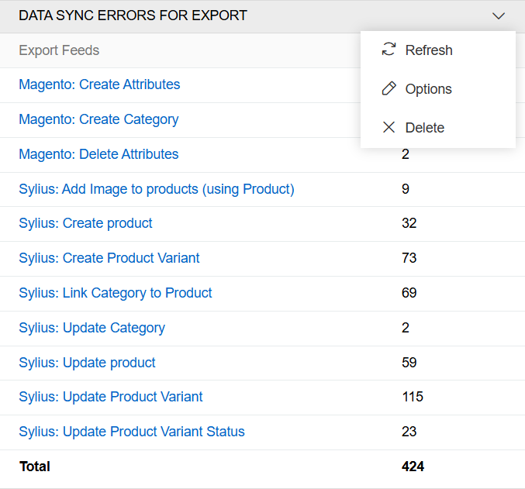This screenshot has width=525, height=489.
Task: Open Magento: Create Attributes feed
Action: (x=99, y=84)
